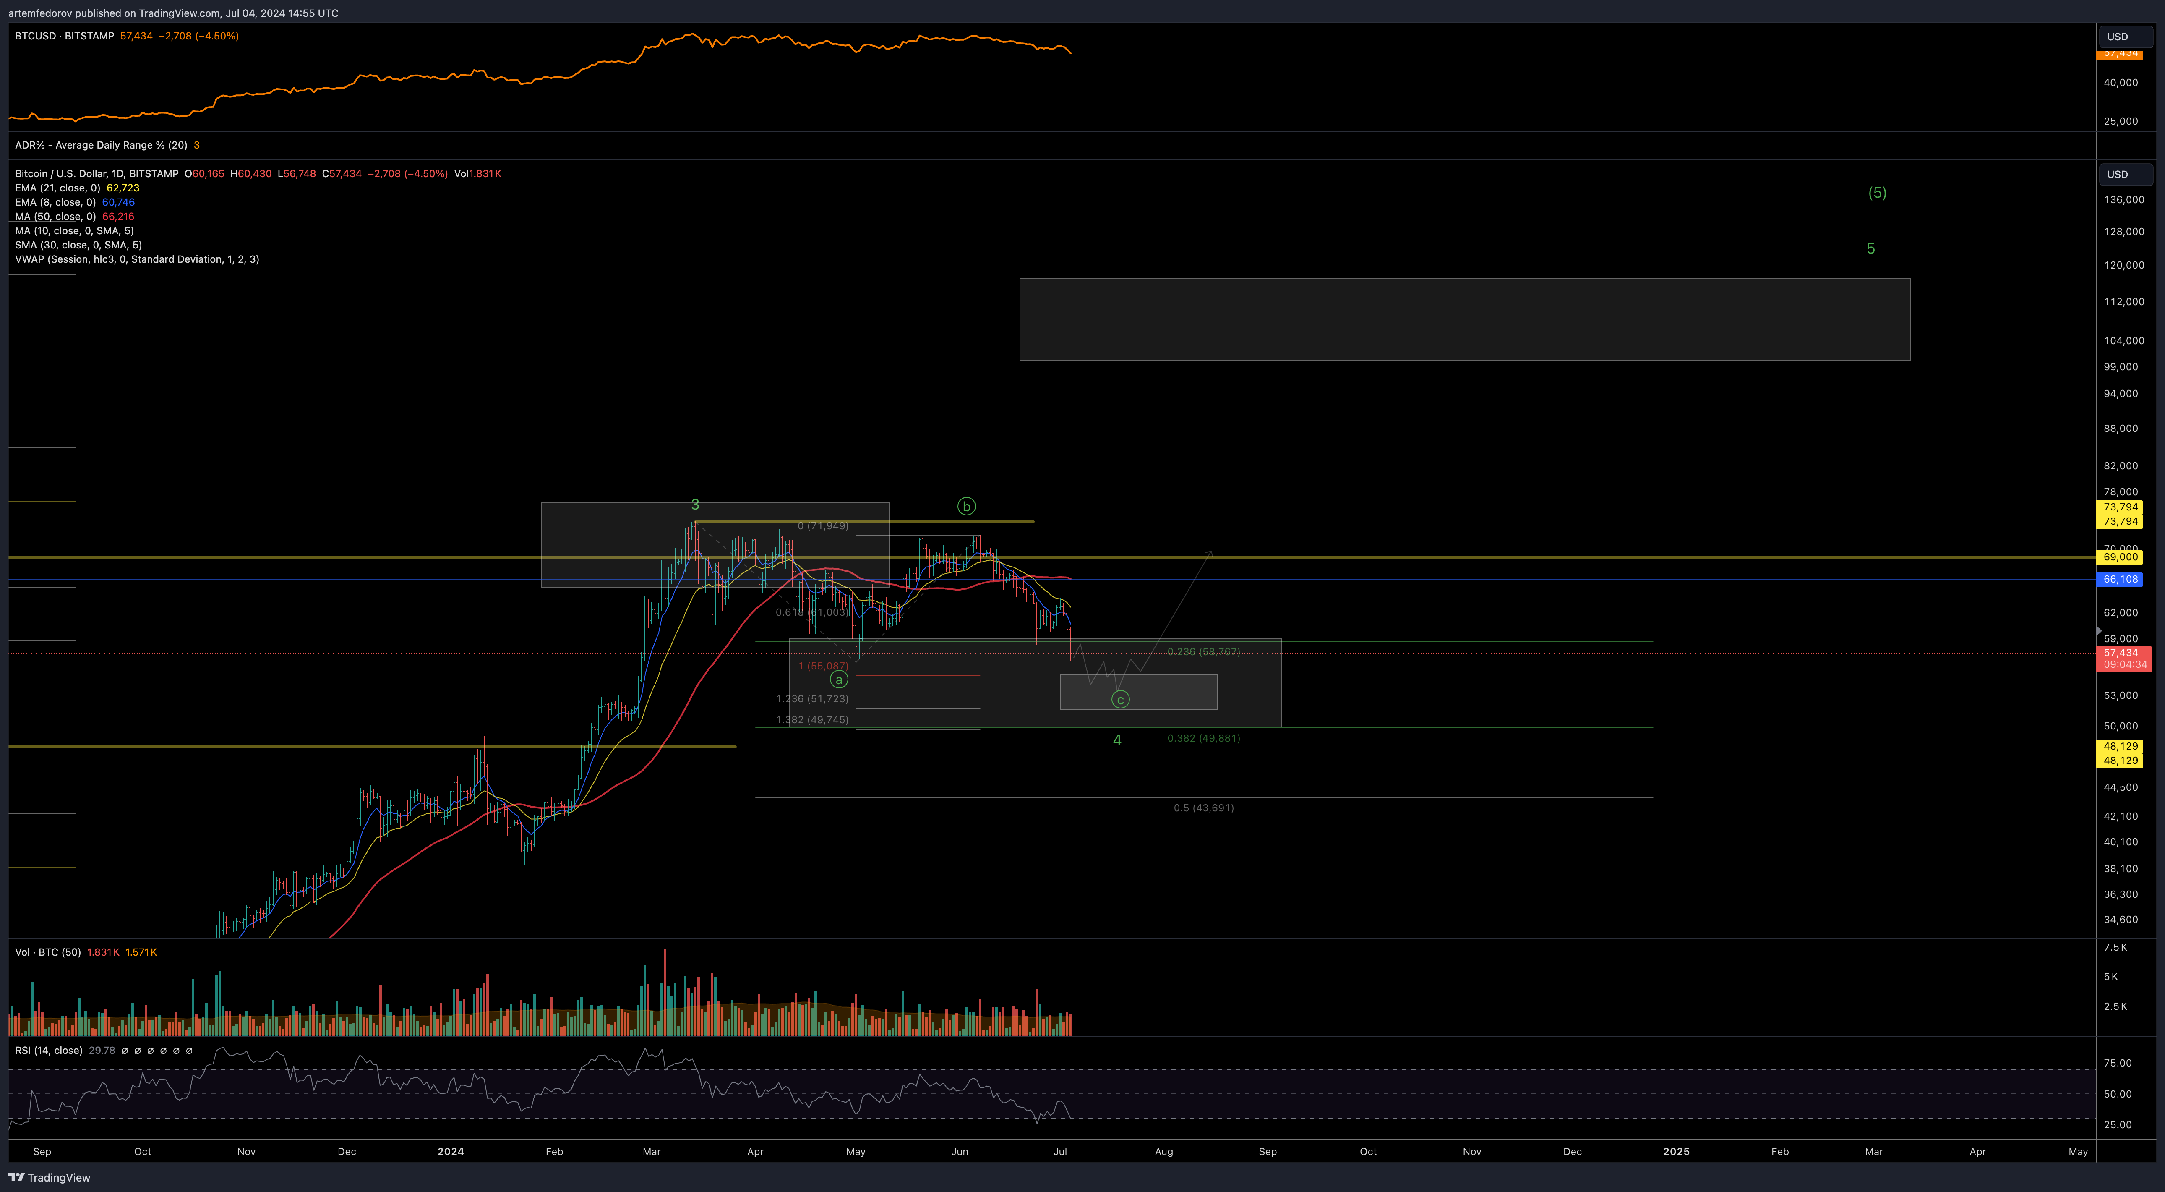This screenshot has width=2165, height=1192.
Task: Click '112,000' on the price axis
Action: [2124, 302]
